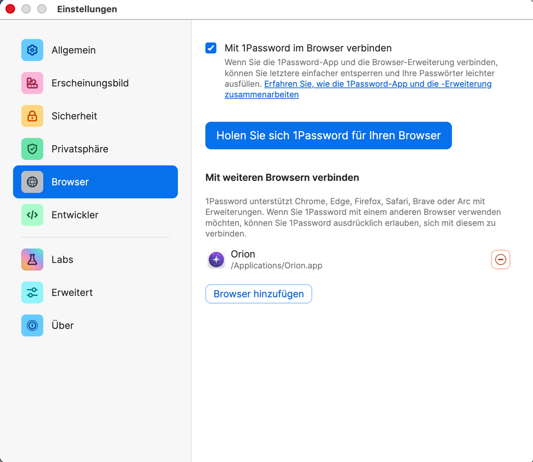Open Entwickler via the code brackets icon
533x462 pixels.
tap(32, 215)
